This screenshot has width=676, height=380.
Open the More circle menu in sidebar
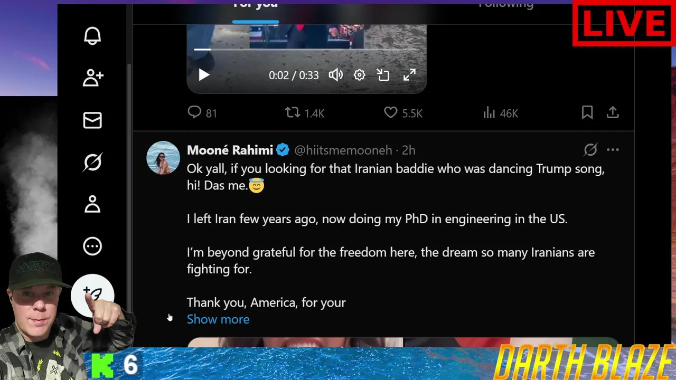(x=92, y=246)
